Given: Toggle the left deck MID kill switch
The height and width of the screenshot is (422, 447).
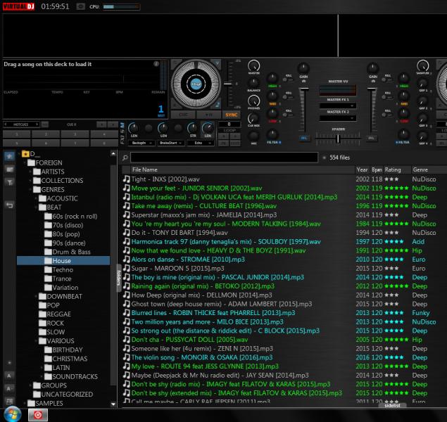Looking at the screenshot, I should [x=287, y=97].
